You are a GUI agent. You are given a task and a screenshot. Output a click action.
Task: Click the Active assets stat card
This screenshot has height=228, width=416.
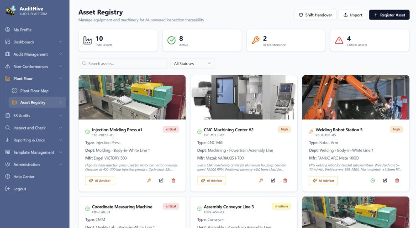[x=202, y=40]
